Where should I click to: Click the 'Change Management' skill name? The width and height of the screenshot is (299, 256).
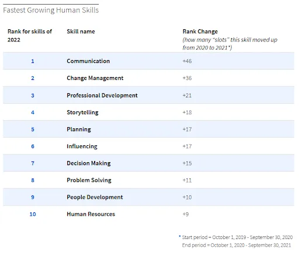coord(95,78)
